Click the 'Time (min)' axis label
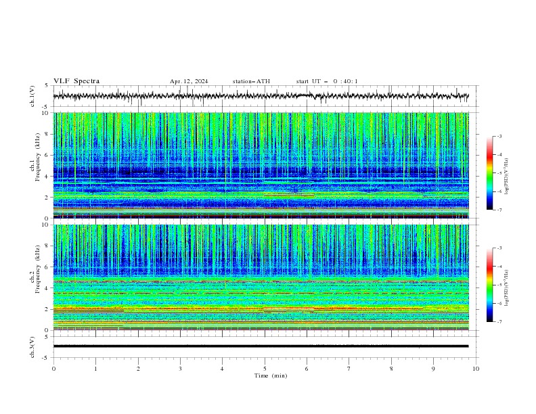The image size is (536, 414). point(271,375)
